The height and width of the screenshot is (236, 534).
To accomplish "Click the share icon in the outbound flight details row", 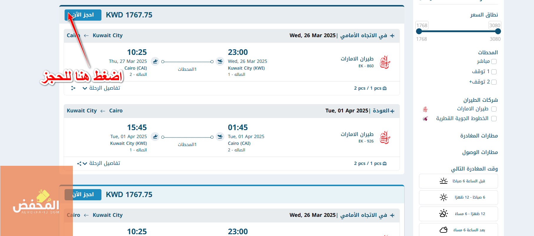I will tap(73, 88).
